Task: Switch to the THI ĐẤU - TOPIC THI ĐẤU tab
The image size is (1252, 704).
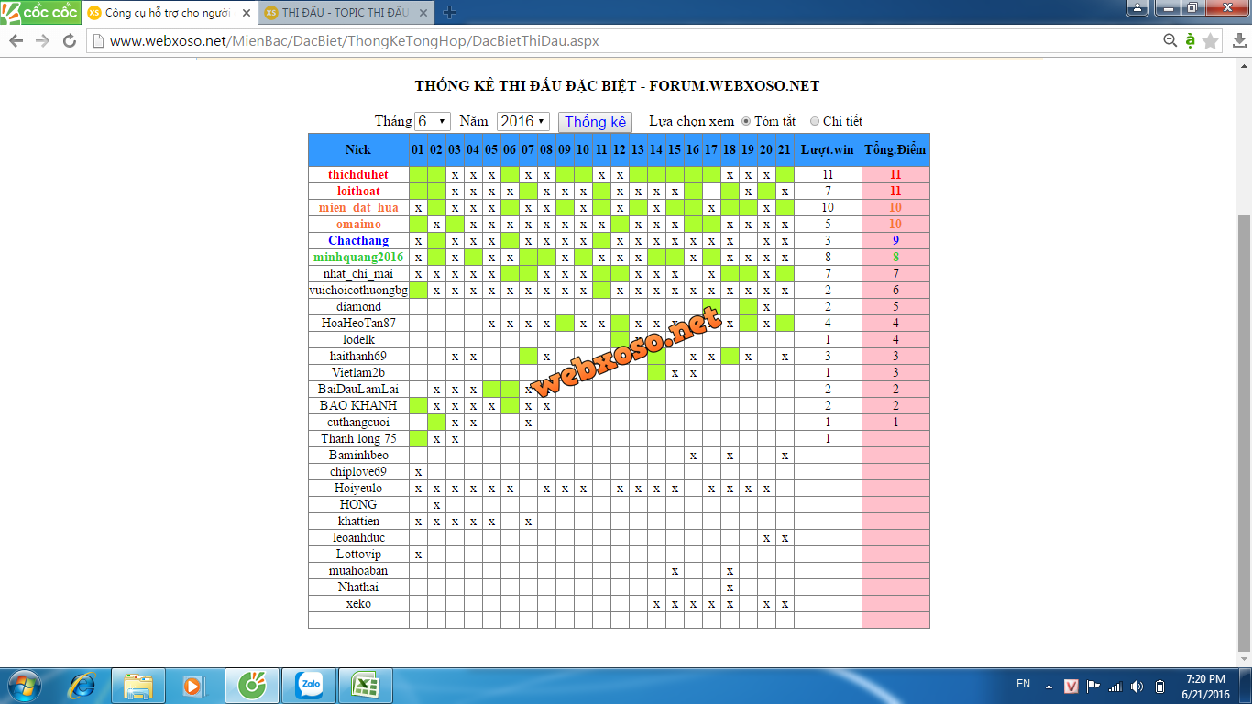Action: 345,13
